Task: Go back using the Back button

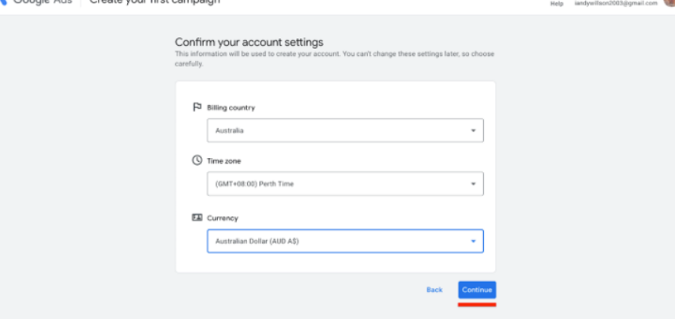Action: pyautogui.click(x=434, y=290)
